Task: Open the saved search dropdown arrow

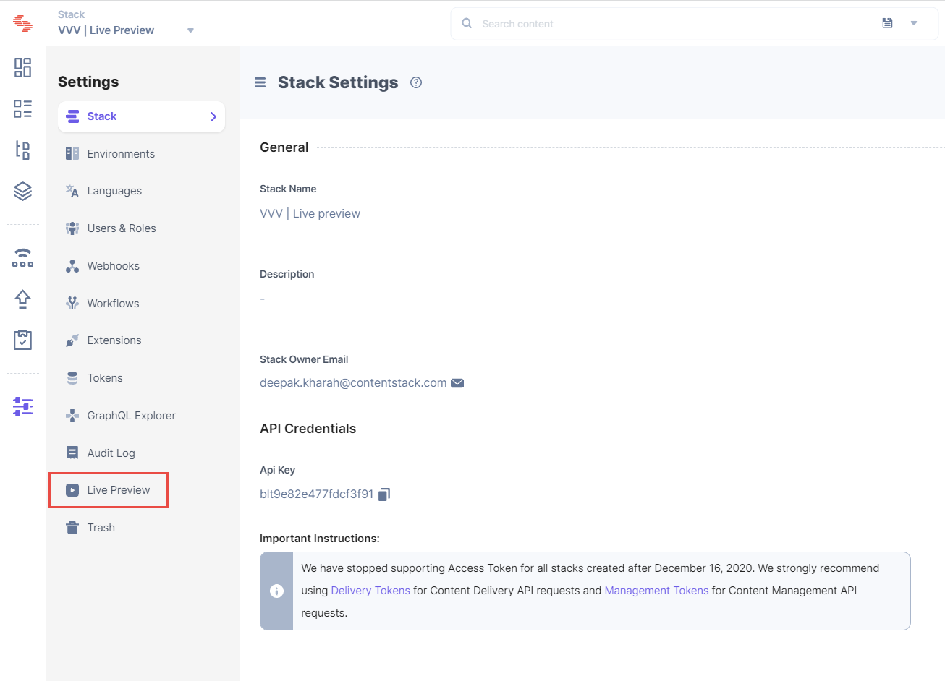Action: pyautogui.click(x=914, y=22)
